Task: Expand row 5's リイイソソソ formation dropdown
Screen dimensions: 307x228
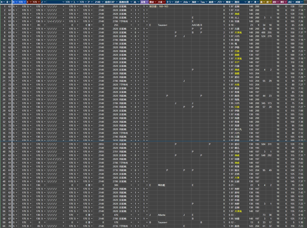Action: click(63, 21)
